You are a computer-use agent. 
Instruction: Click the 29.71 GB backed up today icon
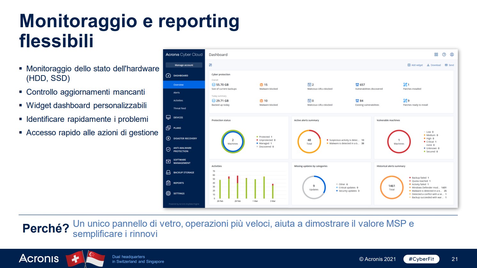pos(214,101)
